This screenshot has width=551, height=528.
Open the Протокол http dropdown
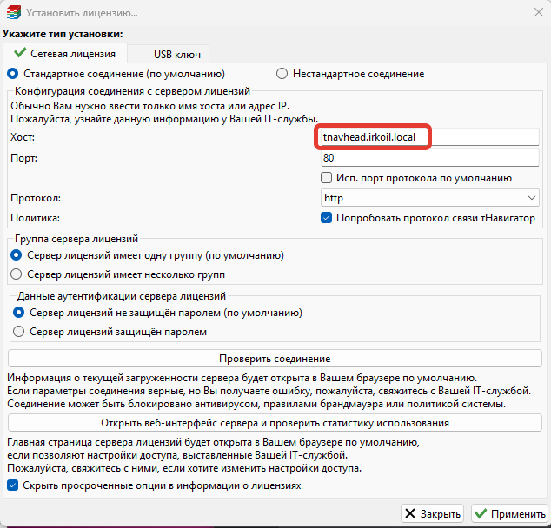tap(429, 198)
